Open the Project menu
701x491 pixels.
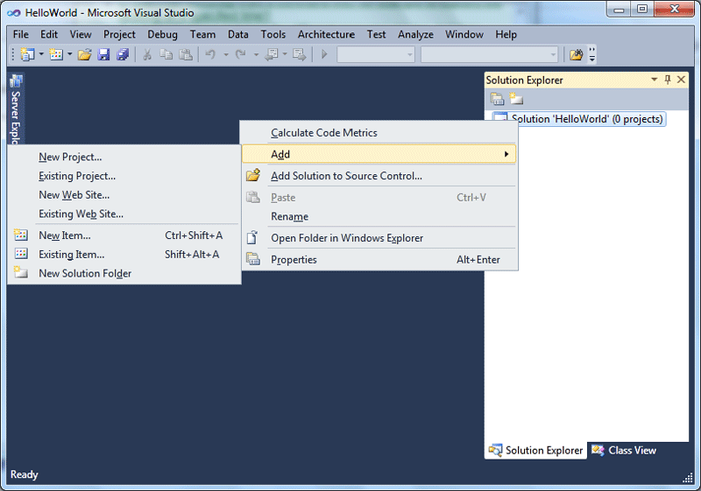(x=119, y=34)
